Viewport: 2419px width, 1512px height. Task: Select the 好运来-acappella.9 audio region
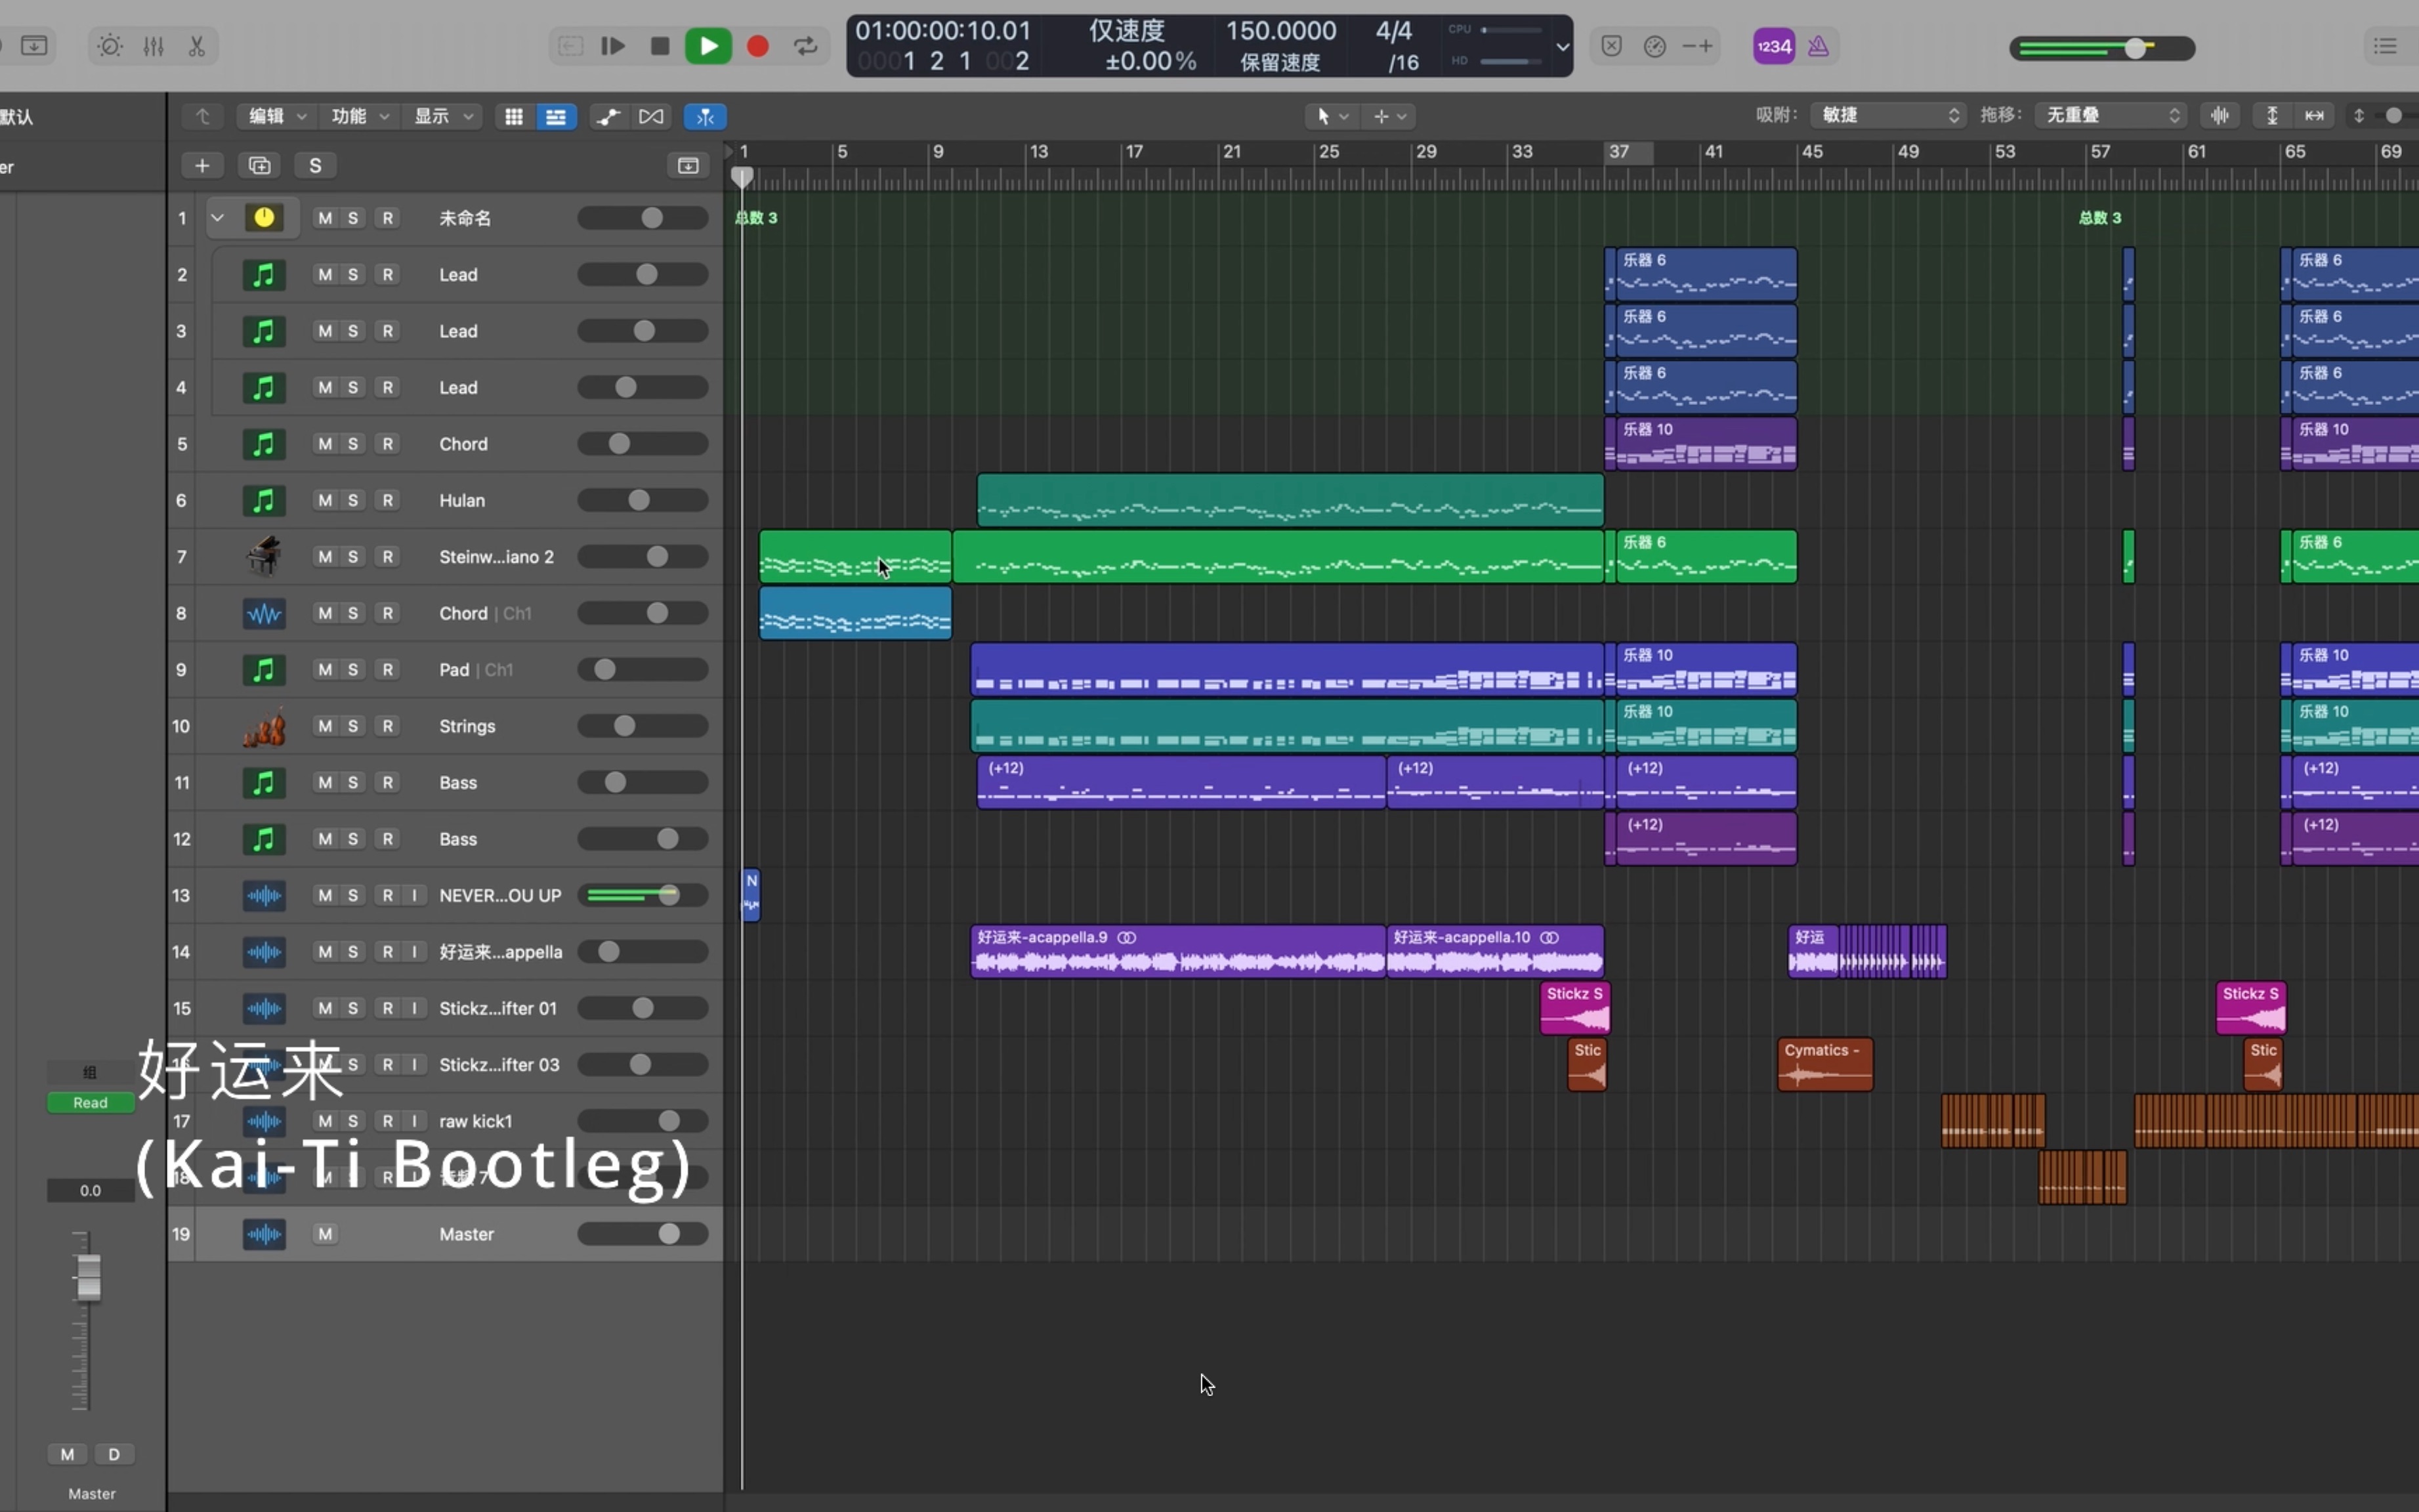[1178, 952]
